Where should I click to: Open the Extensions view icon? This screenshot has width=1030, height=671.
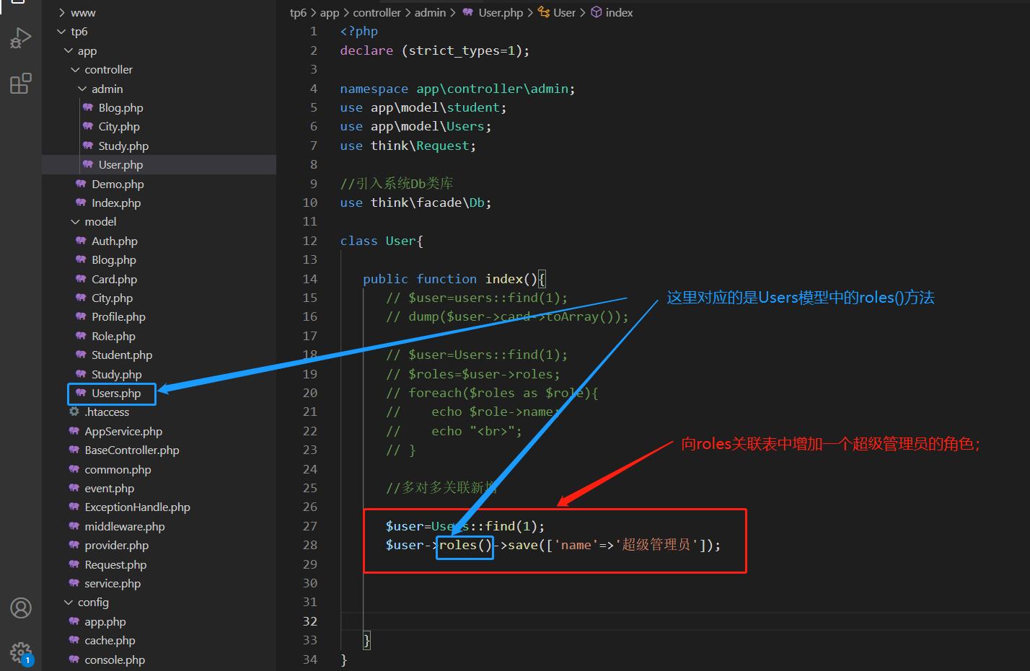coord(20,84)
